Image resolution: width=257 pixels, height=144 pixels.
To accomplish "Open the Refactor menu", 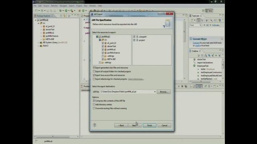I will [x=54, y=6].
